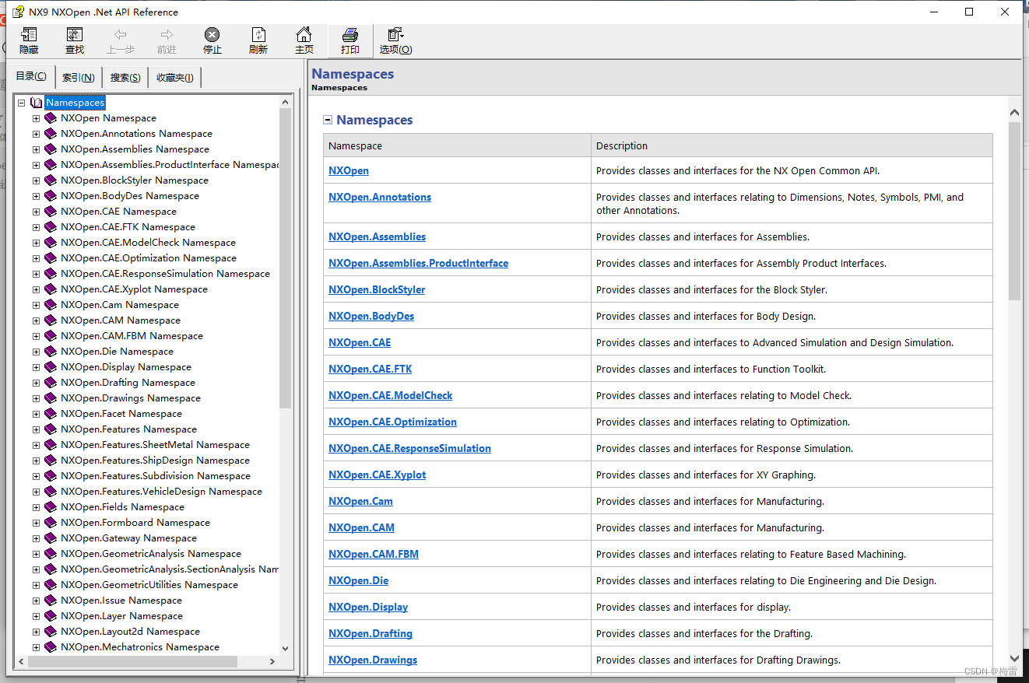This screenshot has width=1029, height=683.
Task: Expand NXOpen.Drawings Namespace node
Action: tap(36, 398)
